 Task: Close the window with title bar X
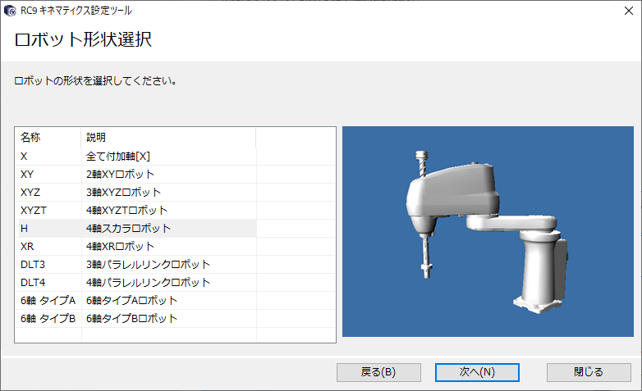(x=621, y=11)
